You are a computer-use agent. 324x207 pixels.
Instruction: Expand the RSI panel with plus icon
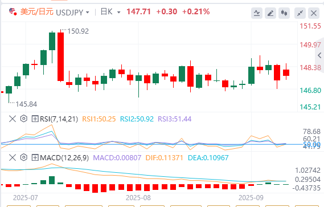(35, 119)
